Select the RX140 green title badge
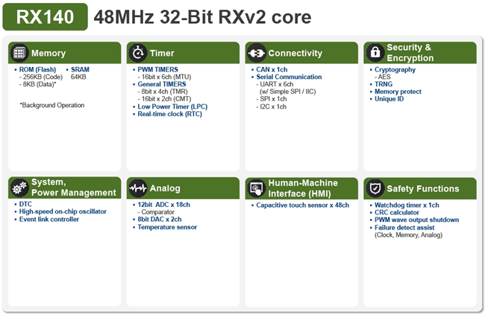Image resolution: width=485 pixels, height=315 pixels. tap(45, 16)
